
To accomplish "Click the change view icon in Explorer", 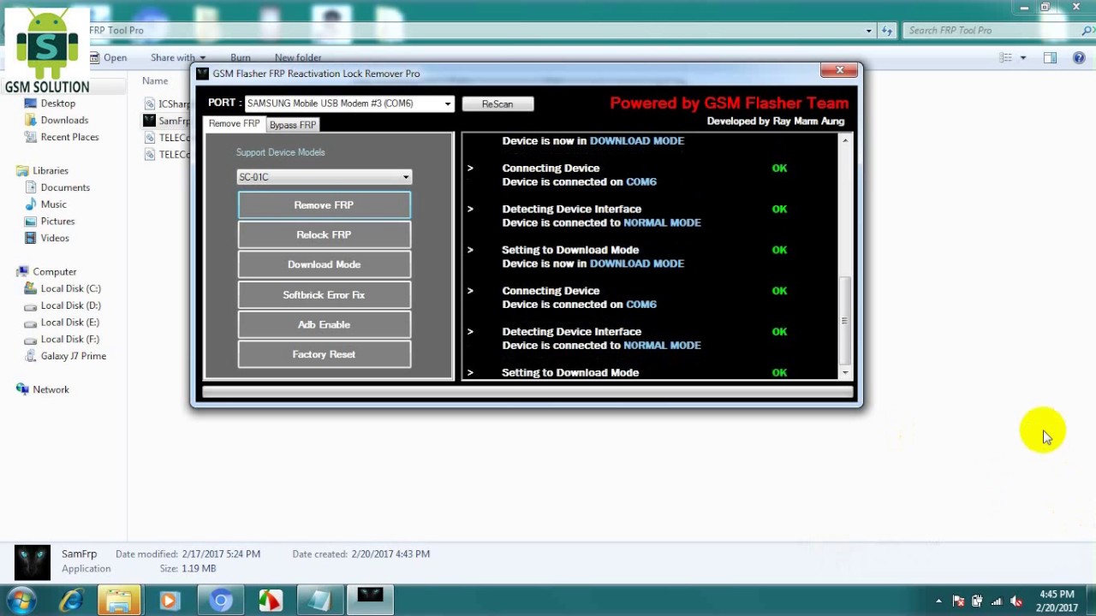I will [1006, 58].
